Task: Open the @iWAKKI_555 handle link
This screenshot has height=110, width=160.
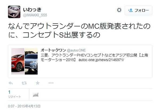Action: tap(35, 15)
